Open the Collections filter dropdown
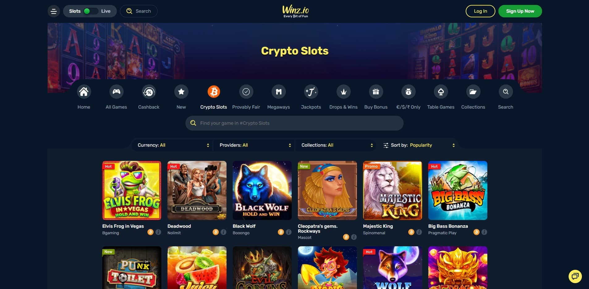Viewport: 589px width, 289px height. coord(336,145)
